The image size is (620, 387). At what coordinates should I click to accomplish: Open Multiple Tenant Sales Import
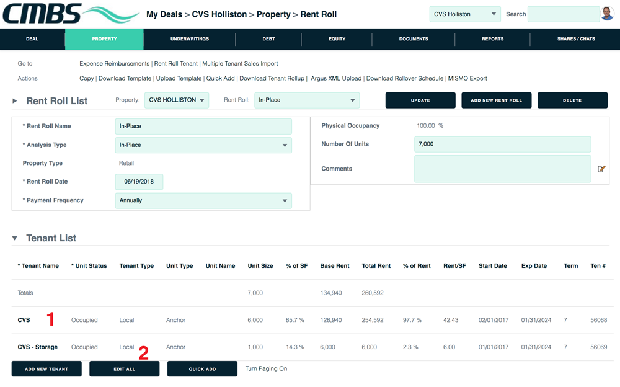pyautogui.click(x=240, y=64)
